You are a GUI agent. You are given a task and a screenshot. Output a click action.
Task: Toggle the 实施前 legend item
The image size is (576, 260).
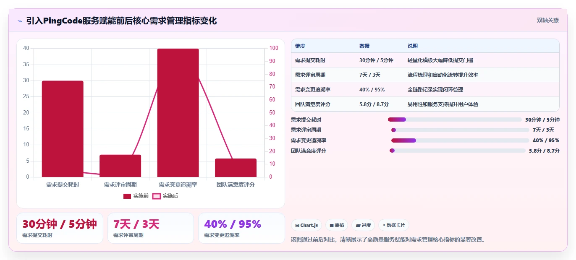136,196
